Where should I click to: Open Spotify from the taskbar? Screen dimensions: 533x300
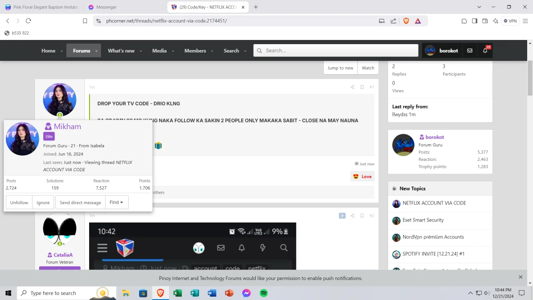point(264,293)
